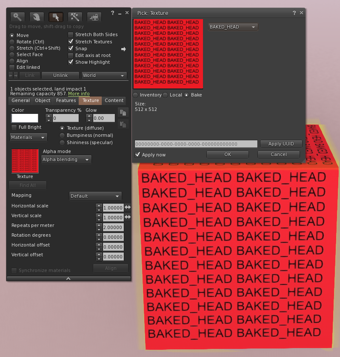
Task: Click the copy texture parameters icon
Action: click(123, 113)
